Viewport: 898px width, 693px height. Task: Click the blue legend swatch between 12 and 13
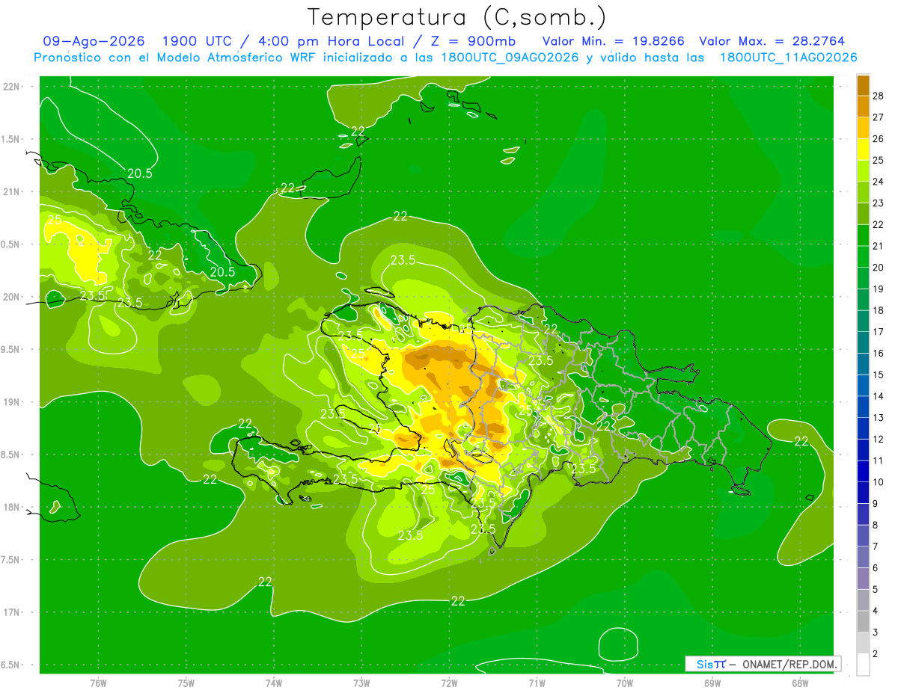tap(863, 429)
